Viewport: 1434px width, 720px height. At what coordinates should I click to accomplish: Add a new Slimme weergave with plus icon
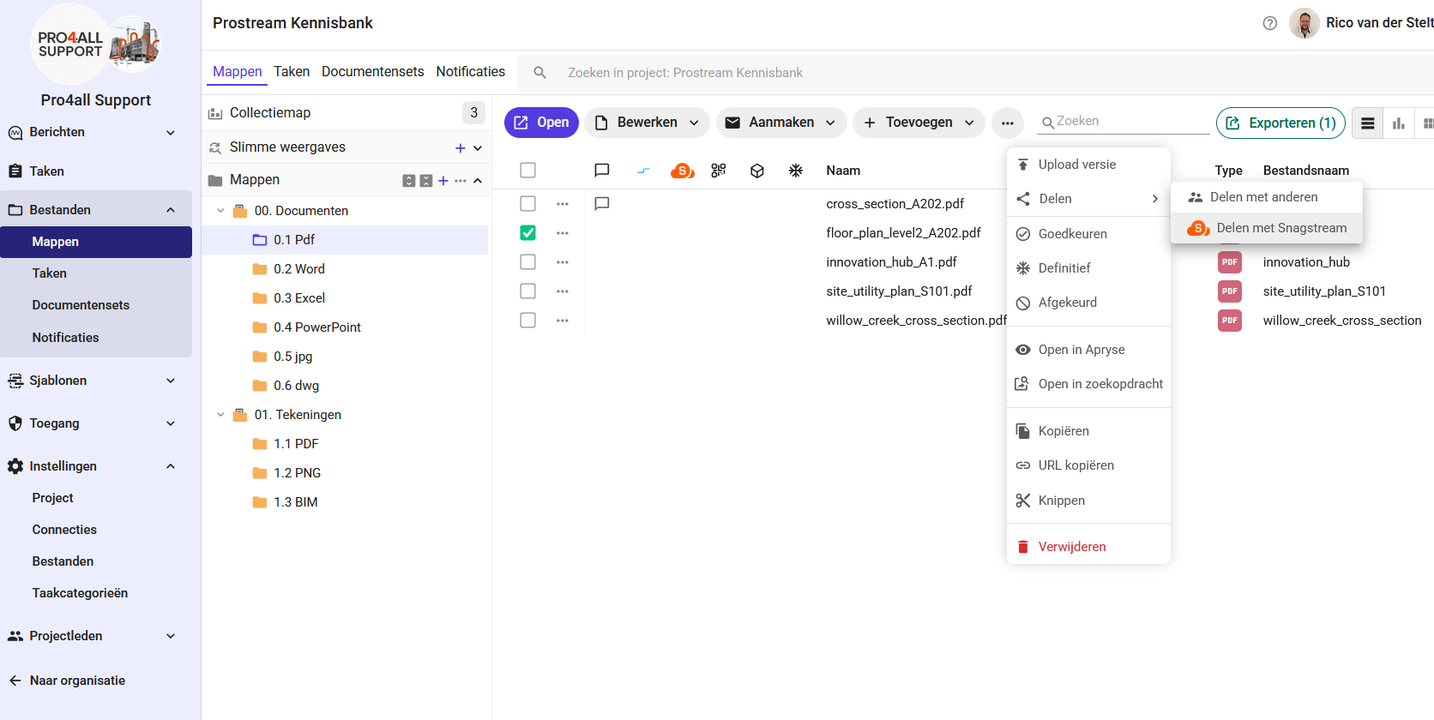[x=461, y=148]
